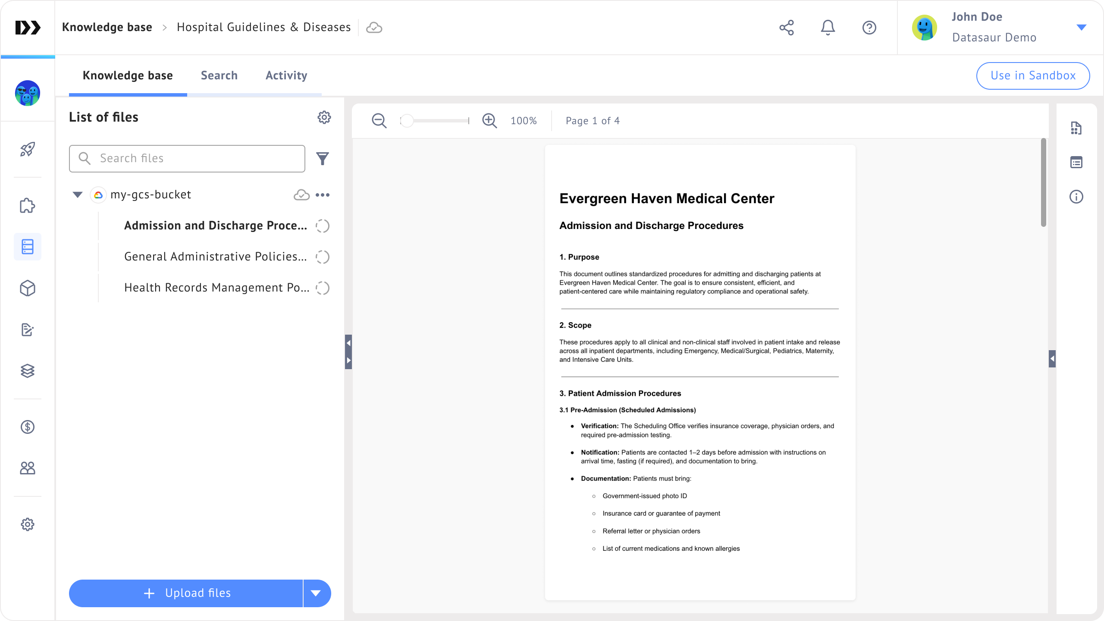Open Upload files dropdown arrow

[316, 593]
